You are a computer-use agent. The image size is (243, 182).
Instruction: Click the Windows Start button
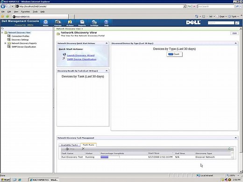pyautogui.click(x=5, y=180)
